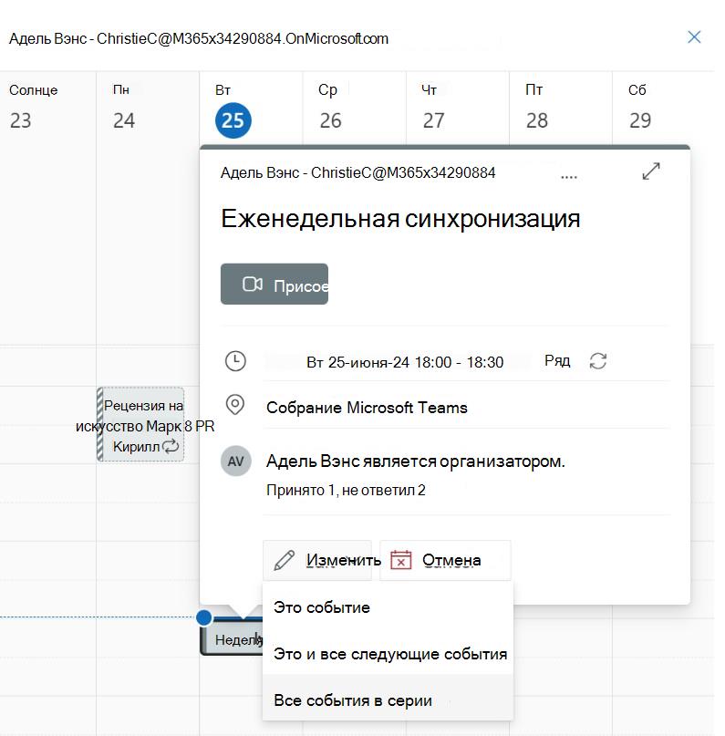This screenshot has width=725, height=736.
Task: Click the Принято 1, не ответил 2 response summary
Action: (x=346, y=490)
